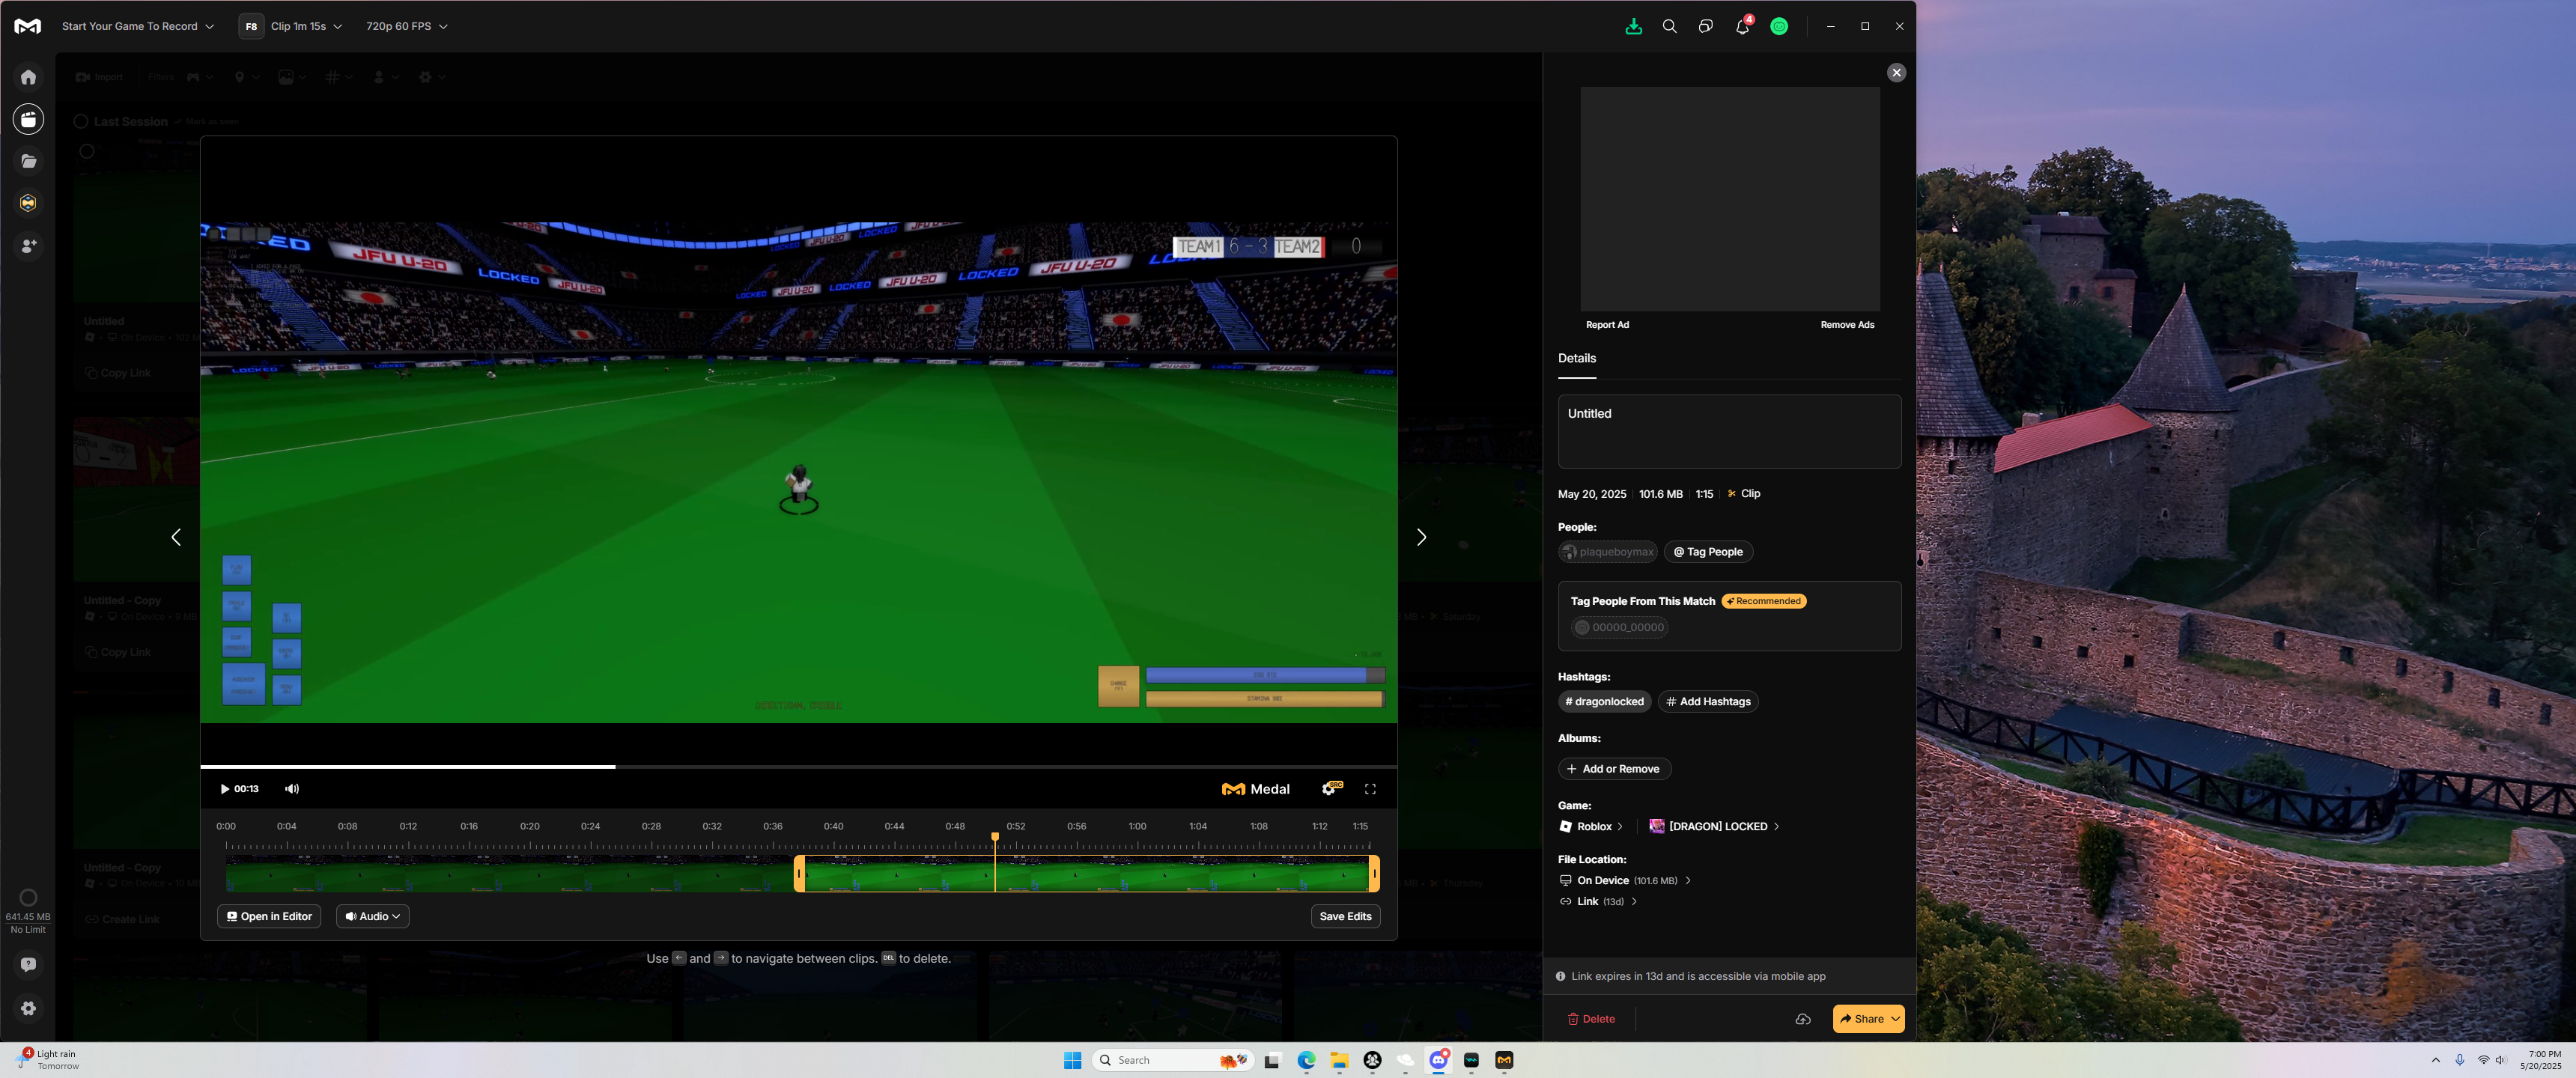Open the hexagon premium badge in sidebar
Viewport: 2576px width, 1078px height.
pos(28,203)
